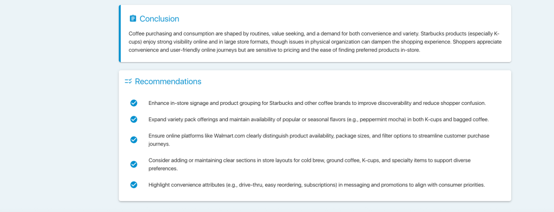Screen dimensions: 554x212
Task: Click the Conclusion summary paragraph
Action: point(315,42)
